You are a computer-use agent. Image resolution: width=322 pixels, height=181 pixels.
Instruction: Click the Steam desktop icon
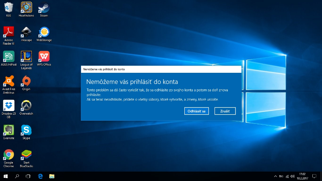pyautogui.click(x=44, y=7)
